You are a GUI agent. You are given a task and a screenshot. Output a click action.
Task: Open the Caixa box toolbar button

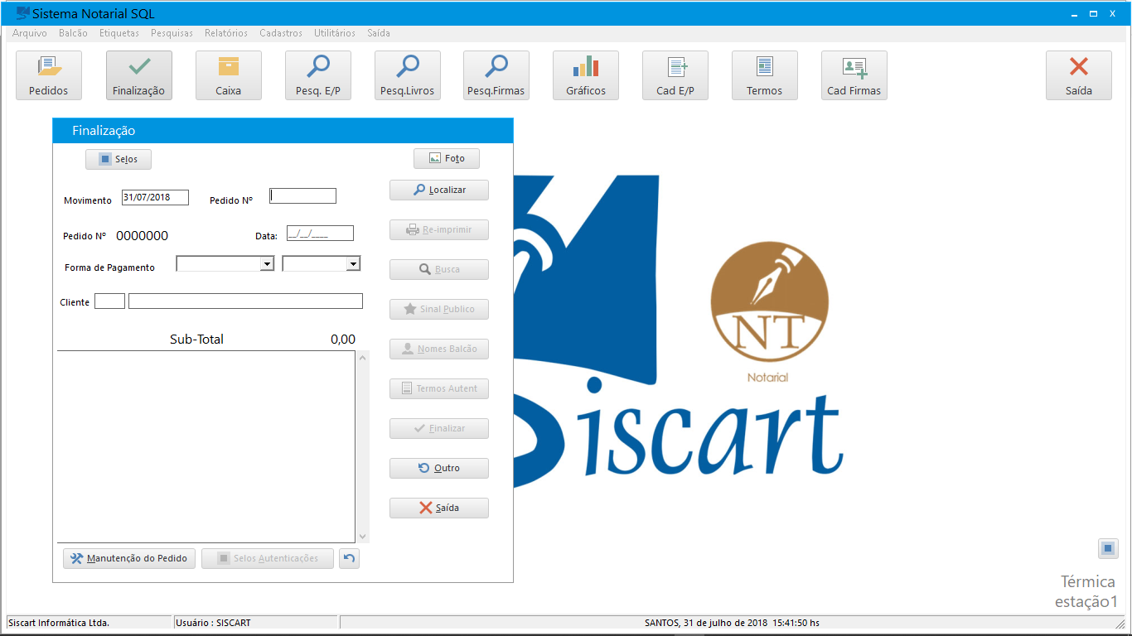[228, 75]
